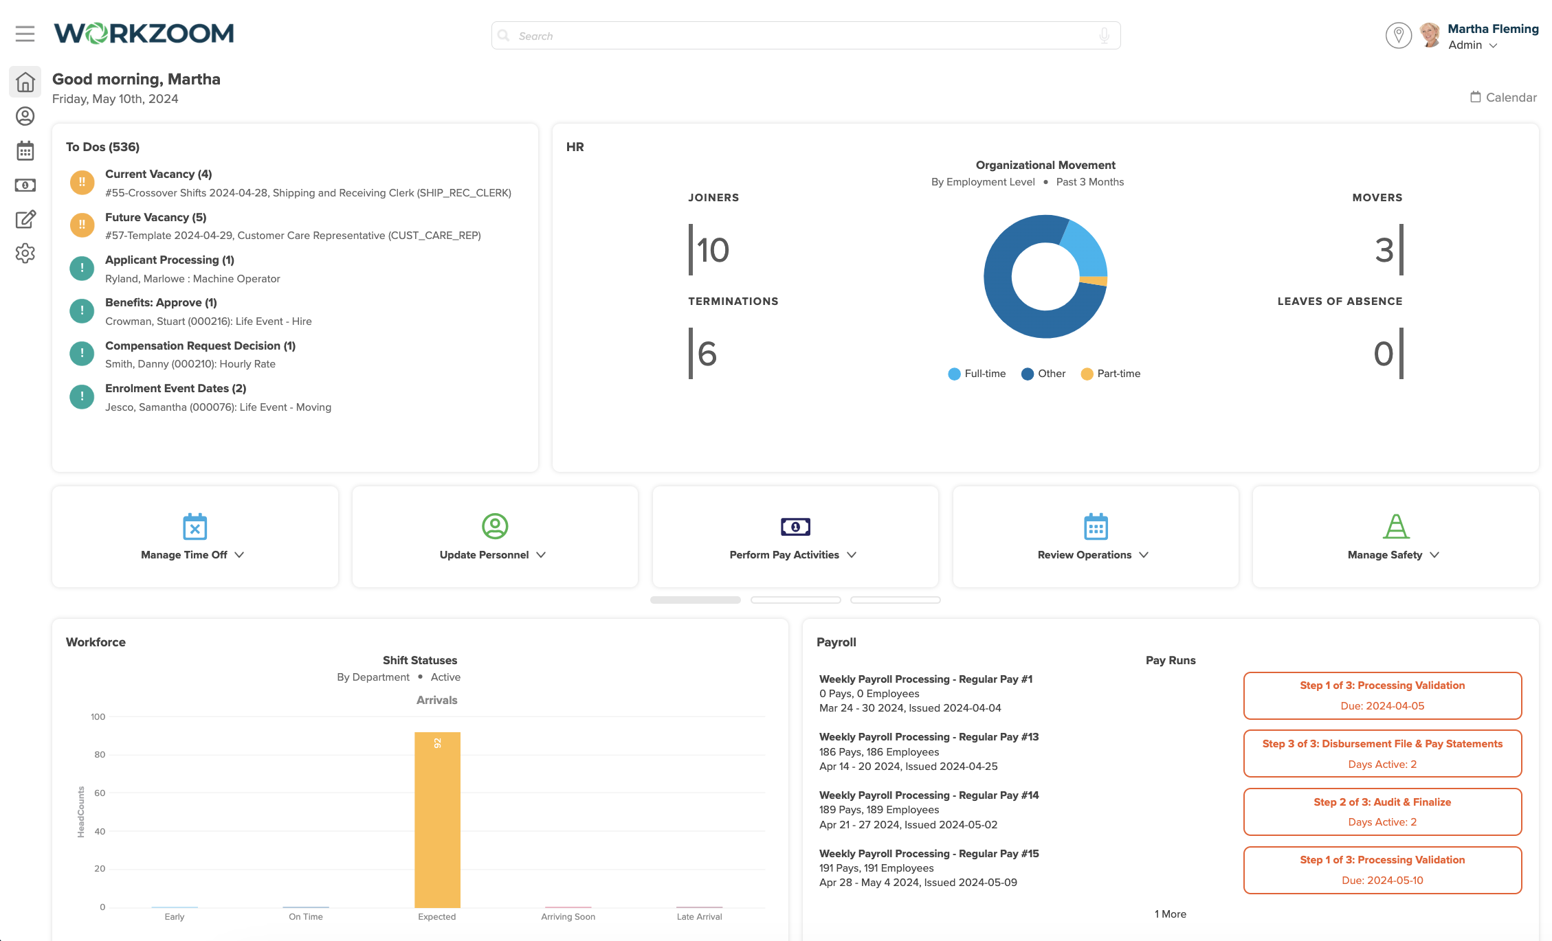Click the Edit/pen navigation icon
The width and height of the screenshot is (1552, 941).
[x=25, y=220]
